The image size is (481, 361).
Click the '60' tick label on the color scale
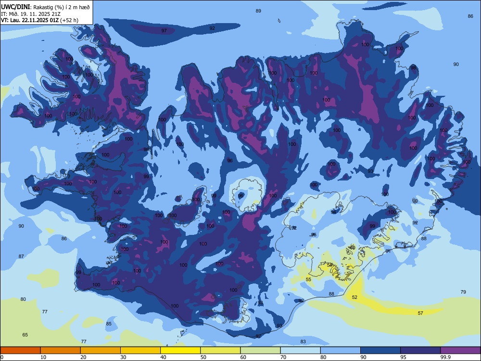[243, 357]
